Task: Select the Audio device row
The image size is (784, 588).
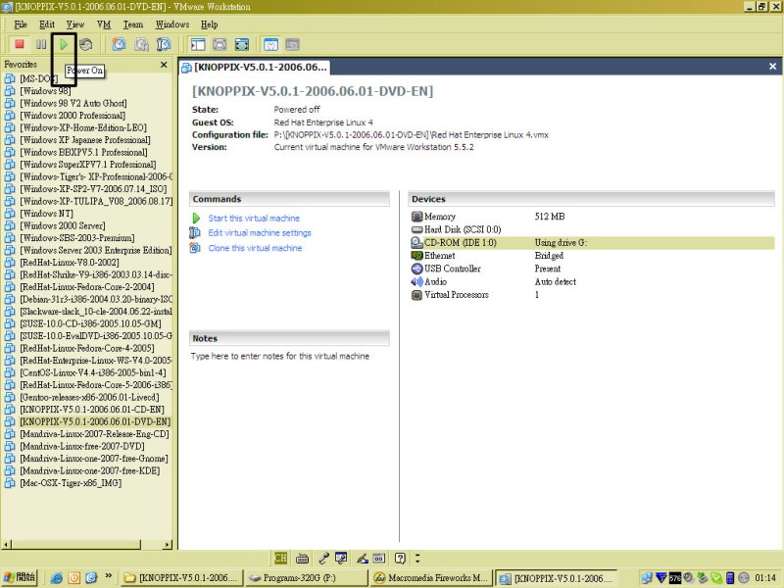Action: (592, 281)
